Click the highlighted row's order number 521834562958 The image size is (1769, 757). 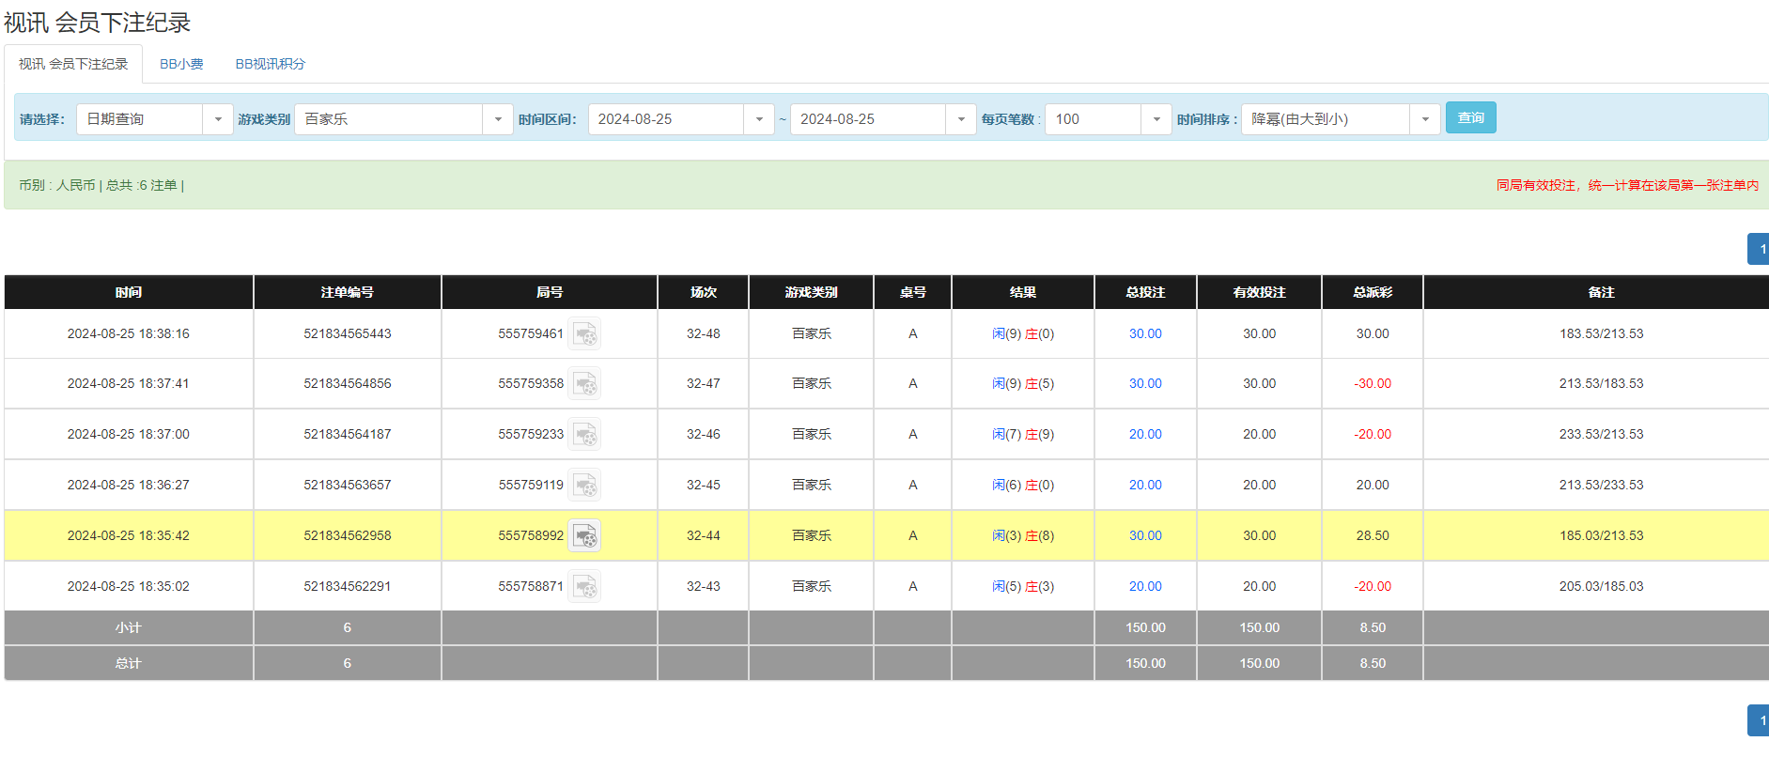pos(347,536)
